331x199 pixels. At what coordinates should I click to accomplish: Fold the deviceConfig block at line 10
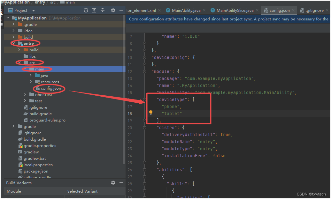tap(145, 57)
